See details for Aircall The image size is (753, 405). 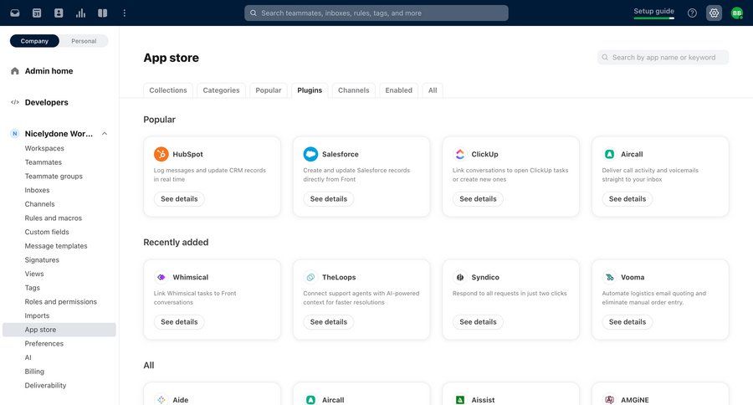(x=627, y=199)
